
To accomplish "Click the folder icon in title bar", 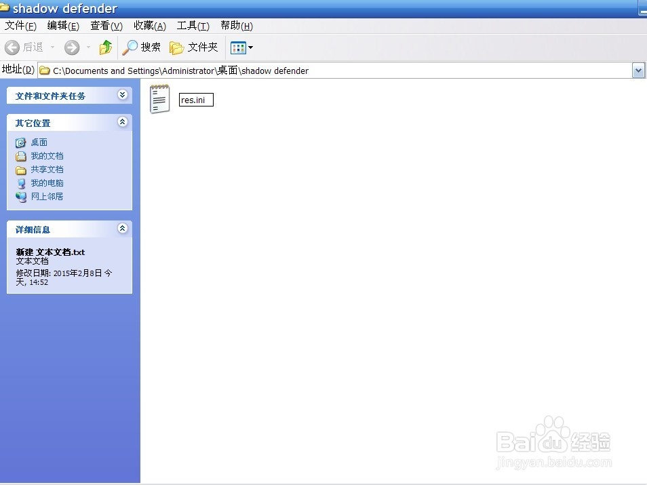I will (x=5, y=7).
